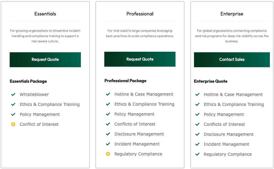Image resolution: width=274 pixels, height=169 pixels.
Task: Click checkmark beside Enterprise Regulatory Compliance
Action: 197,154
